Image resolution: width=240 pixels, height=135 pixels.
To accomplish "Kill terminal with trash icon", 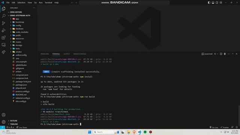I will pyautogui.click(x=225, y=54).
